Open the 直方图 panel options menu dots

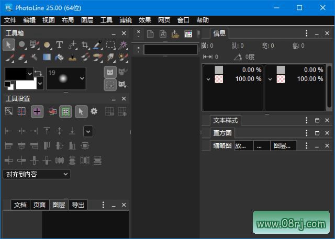tap(307, 133)
